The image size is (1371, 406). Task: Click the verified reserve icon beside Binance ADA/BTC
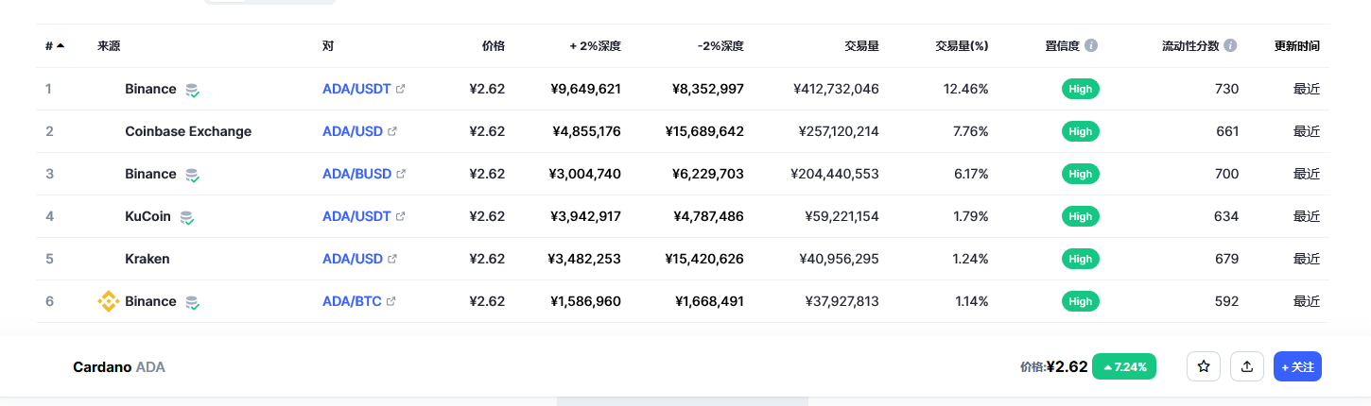(192, 303)
